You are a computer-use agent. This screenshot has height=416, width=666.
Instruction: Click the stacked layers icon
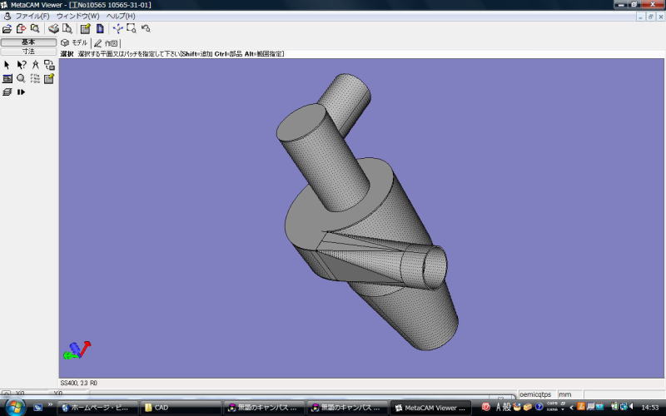tap(7, 92)
